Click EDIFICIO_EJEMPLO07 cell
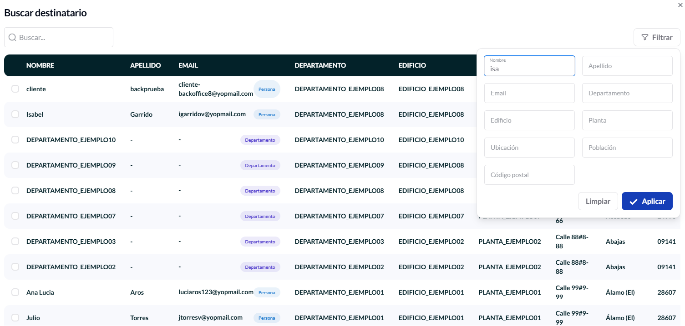Screen dimensions: 685x326 tap(431, 216)
